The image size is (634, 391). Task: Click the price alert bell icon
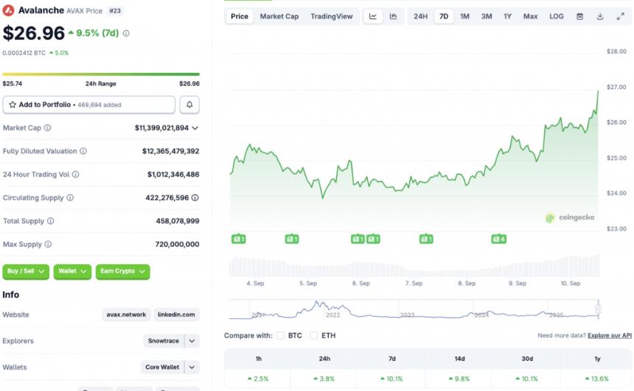point(189,105)
